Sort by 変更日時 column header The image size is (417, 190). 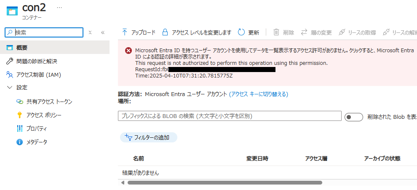(257, 158)
